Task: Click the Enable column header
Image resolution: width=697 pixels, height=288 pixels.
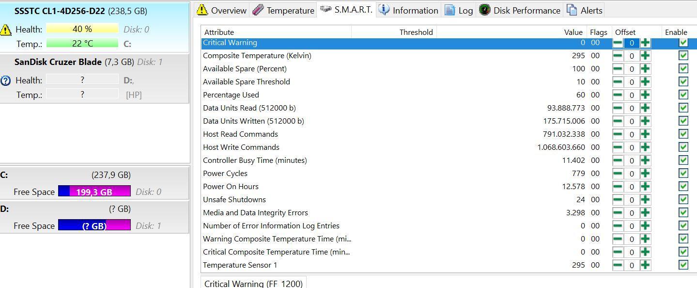Action: (x=679, y=32)
